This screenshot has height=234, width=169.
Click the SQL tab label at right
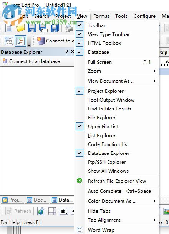point(164,53)
